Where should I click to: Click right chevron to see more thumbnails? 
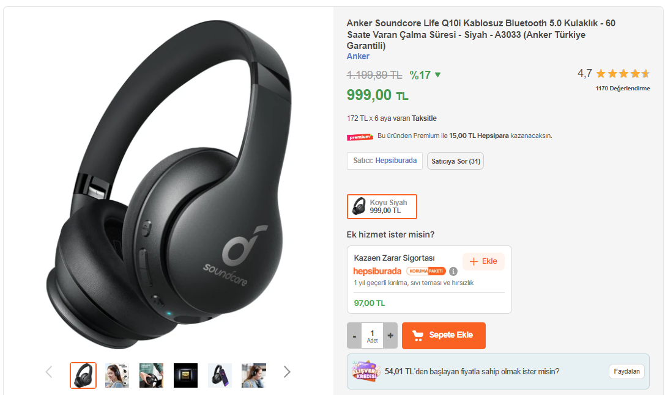(x=286, y=371)
